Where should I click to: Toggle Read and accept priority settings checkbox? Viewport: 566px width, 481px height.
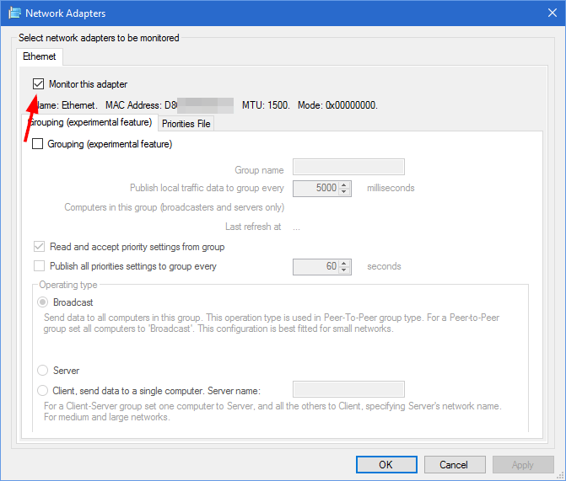pyautogui.click(x=38, y=247)
